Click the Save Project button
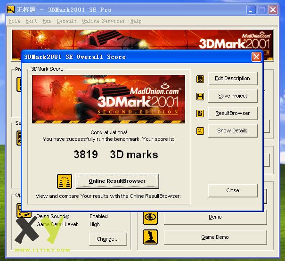The image size is (285, 261). pyautogui.click(x=233, y=96)
